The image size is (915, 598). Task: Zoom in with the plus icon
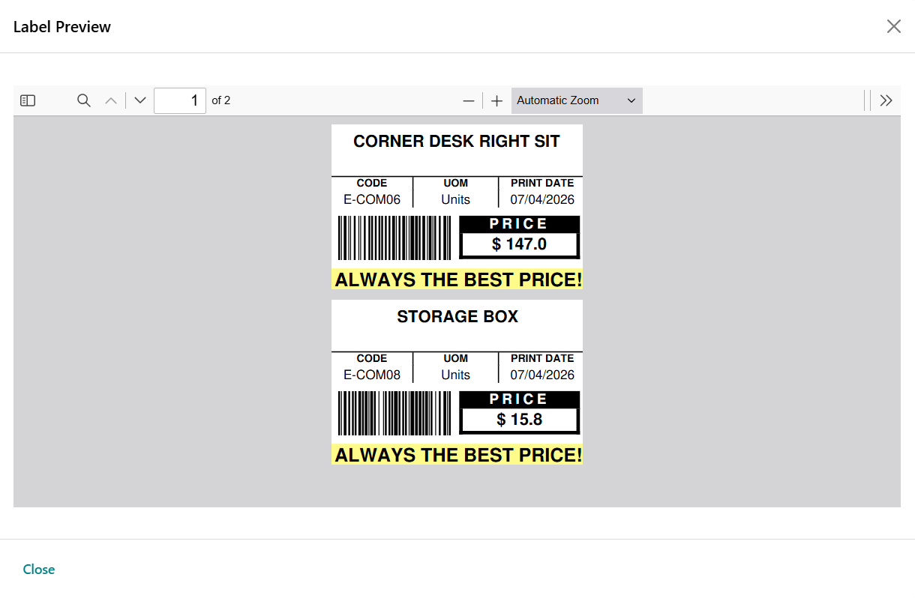point(496,100)
